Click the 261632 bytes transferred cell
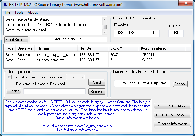 [x=146, y=60]
